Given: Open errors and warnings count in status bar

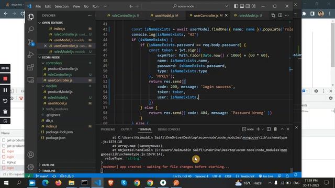Looking at the screenshot, I should 66,176.
